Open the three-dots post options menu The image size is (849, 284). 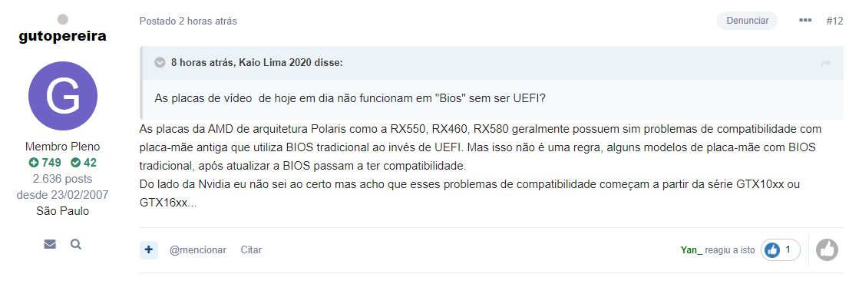[x=805, y=21]
